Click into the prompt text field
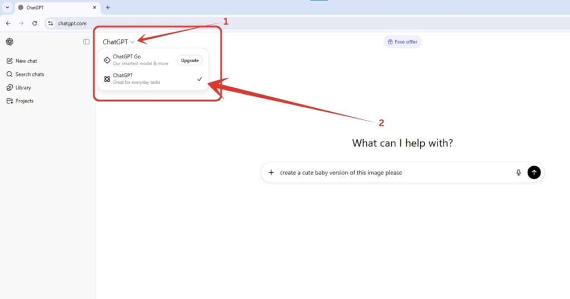The height and width of the screenshot is (299, 570). click(390, 173)
